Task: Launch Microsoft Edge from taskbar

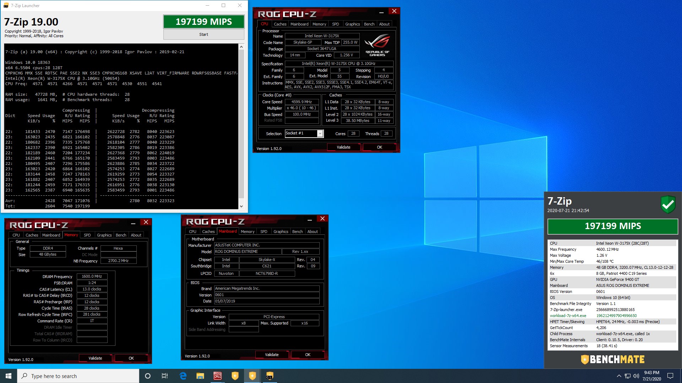Action: (x=183, y=376)
